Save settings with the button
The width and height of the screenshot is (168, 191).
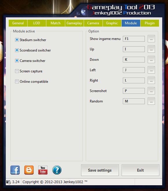click(100, 170)
